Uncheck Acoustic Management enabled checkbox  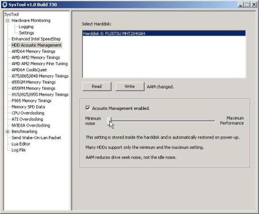(87, 108)
